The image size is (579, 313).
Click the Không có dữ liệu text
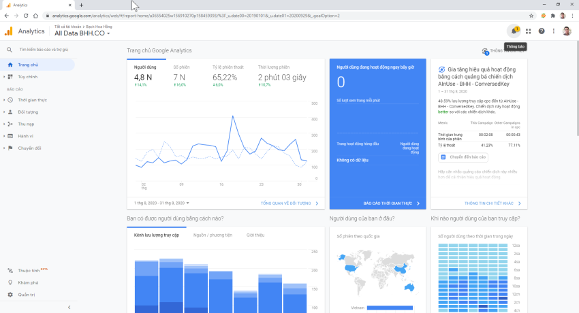352,161
